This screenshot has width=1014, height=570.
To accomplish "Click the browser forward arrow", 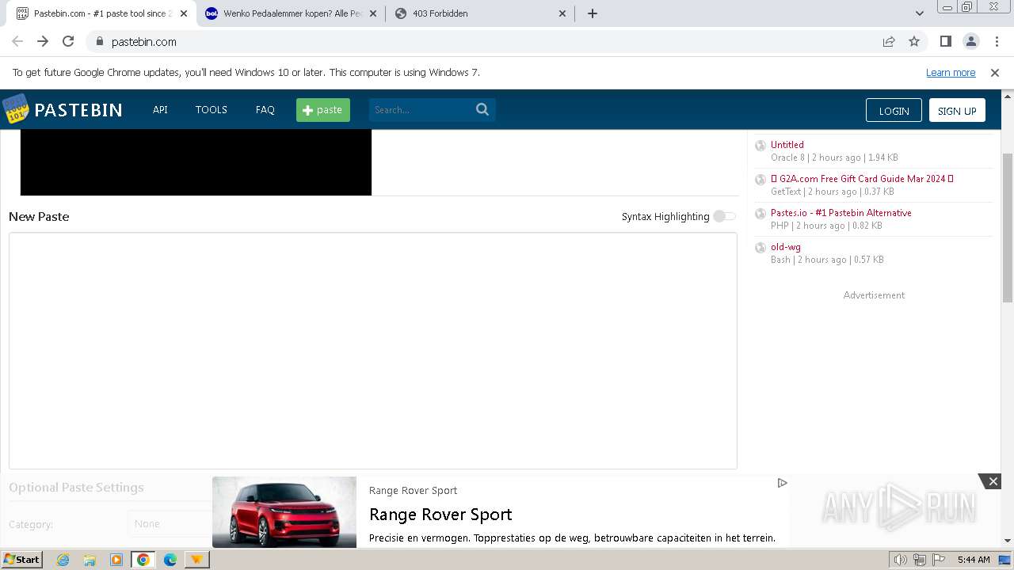I will pyautogui.click(x=43, y=41).
